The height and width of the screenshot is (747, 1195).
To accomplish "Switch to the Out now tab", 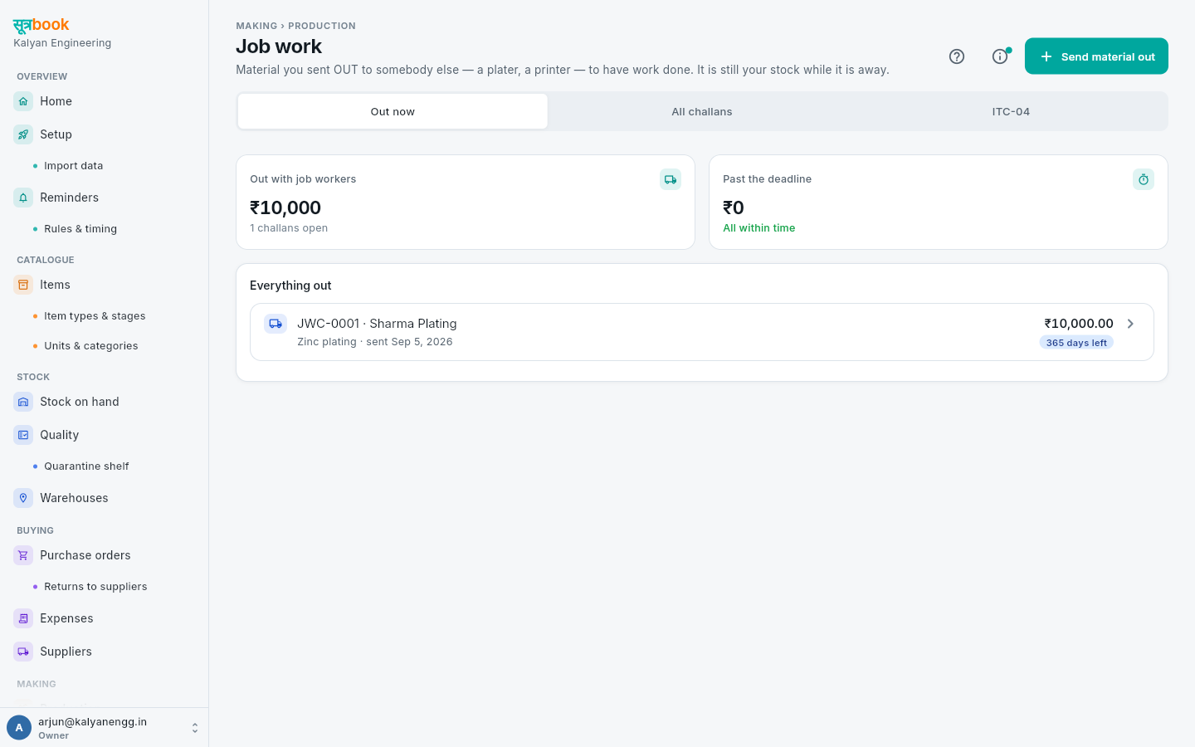I will (393, 111).
